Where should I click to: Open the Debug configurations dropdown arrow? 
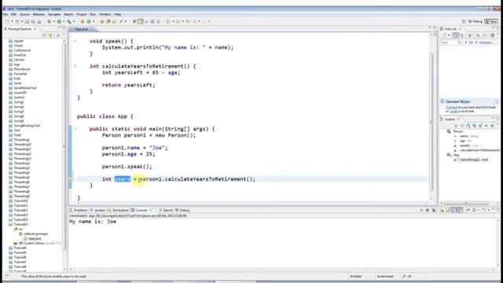pyautogui.click(x=54, y=21)
